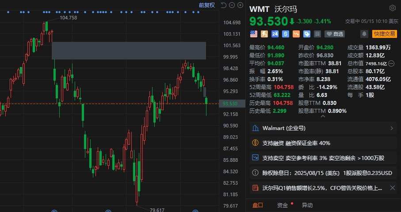Open the settings gear beside WMT title
401x212 pixels.
[392, 8]
